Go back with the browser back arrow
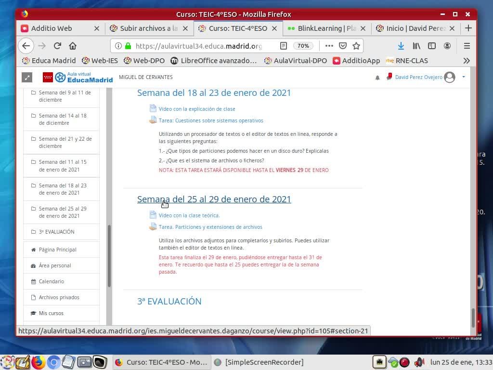493x370 pixels. (26, 46)
